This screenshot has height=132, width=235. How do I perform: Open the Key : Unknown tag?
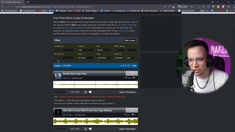coord(109,97)
